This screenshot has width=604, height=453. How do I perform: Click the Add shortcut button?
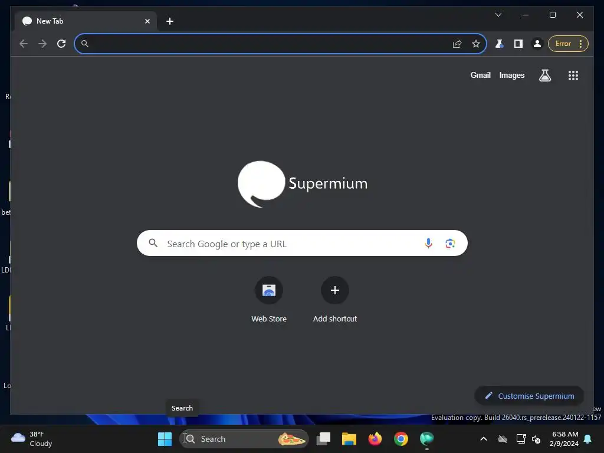tap(335, 300)
